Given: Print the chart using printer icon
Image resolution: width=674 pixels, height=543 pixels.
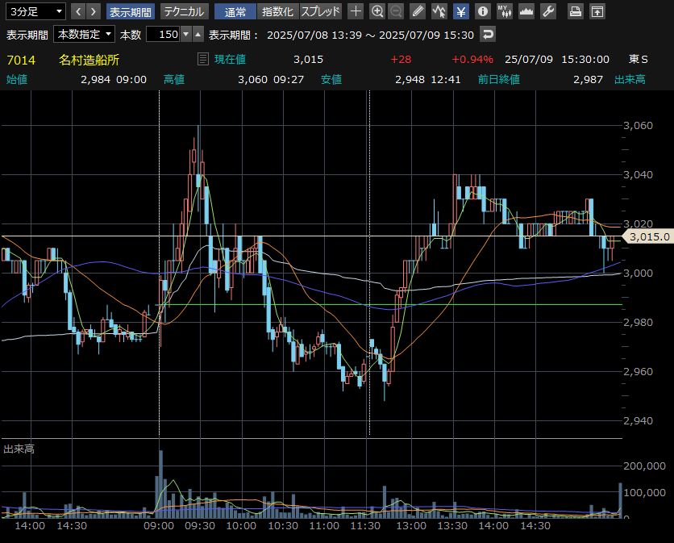Looking at the screenshot, I should tap(576, 11).
